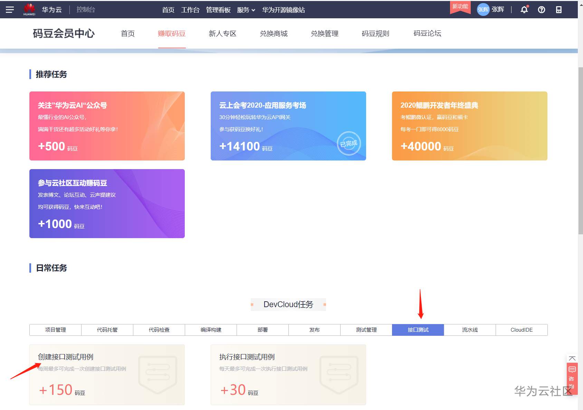The image size is (583, 410).
Task: Select the 部署 DevCloud tab
Action: [x=262, y=330]
